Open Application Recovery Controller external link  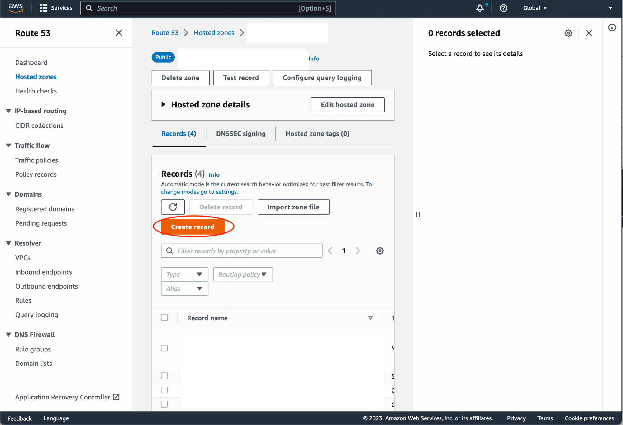[67, 397]
